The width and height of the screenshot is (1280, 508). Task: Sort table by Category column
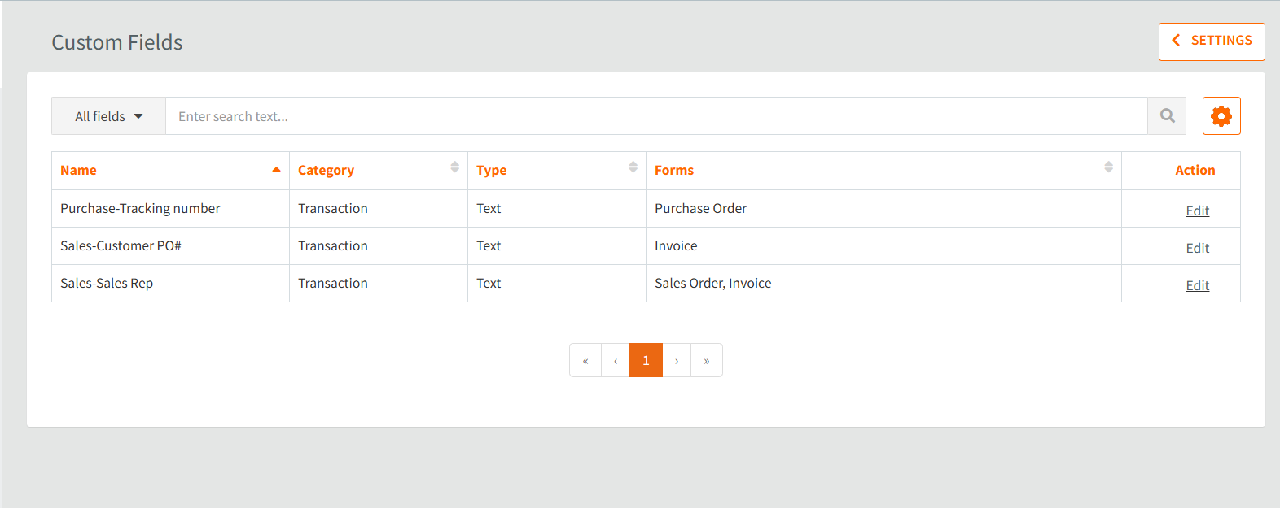coord(379,171)
